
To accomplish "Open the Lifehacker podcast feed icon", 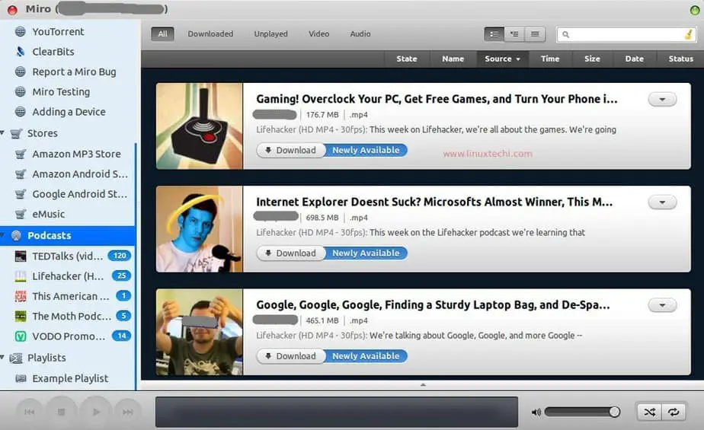I will [21, 276].
